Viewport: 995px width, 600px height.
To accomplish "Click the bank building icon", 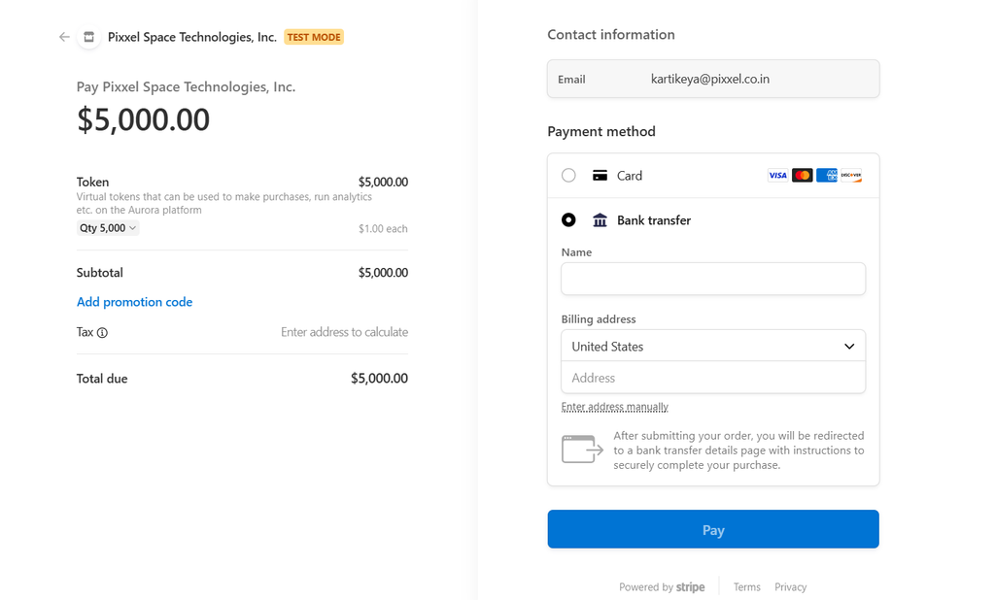I will click(x=600, y=220).
